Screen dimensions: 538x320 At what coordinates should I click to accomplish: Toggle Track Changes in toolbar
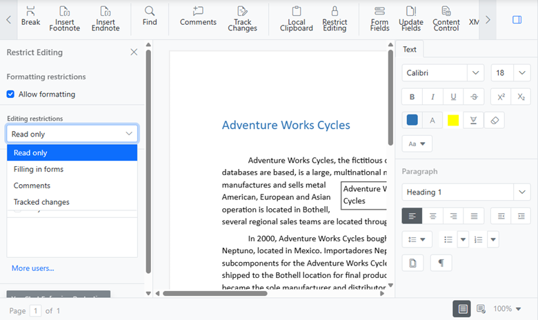pyautogui.click(x=242, y=19)
